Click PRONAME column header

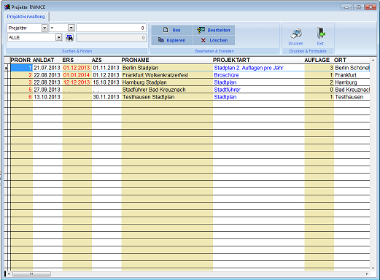pos(135,60)
